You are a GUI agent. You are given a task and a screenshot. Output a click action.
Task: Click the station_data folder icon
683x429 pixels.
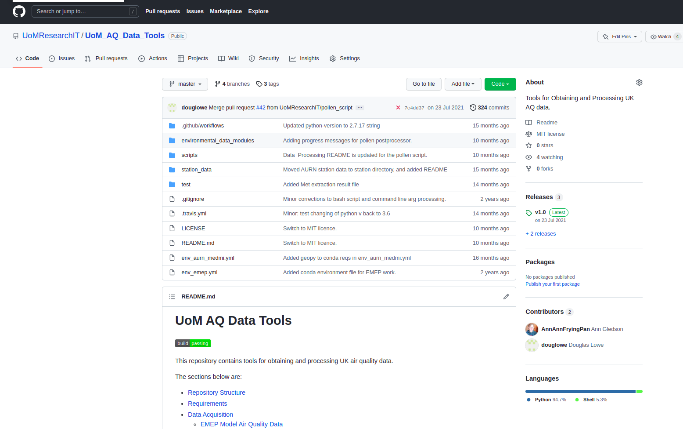click(x=172, y=170)
